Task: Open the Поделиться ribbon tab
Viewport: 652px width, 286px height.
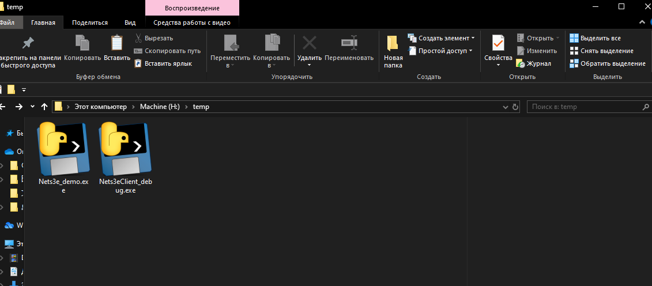Action: 90,23
